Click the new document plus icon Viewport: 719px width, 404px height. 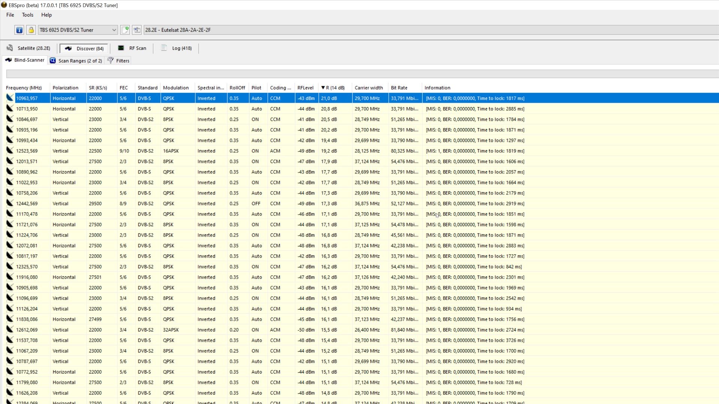point(125,30)
